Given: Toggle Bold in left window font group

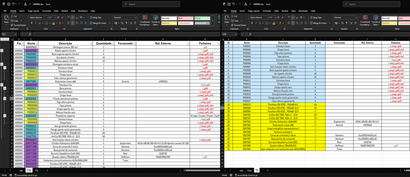Looking at the screenshot, I should coord(31,23).
